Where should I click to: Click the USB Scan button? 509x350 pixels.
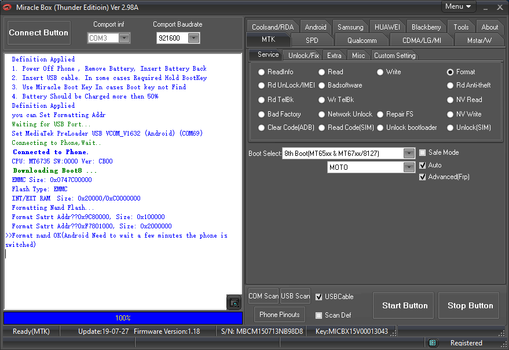[x=295, y=296]
